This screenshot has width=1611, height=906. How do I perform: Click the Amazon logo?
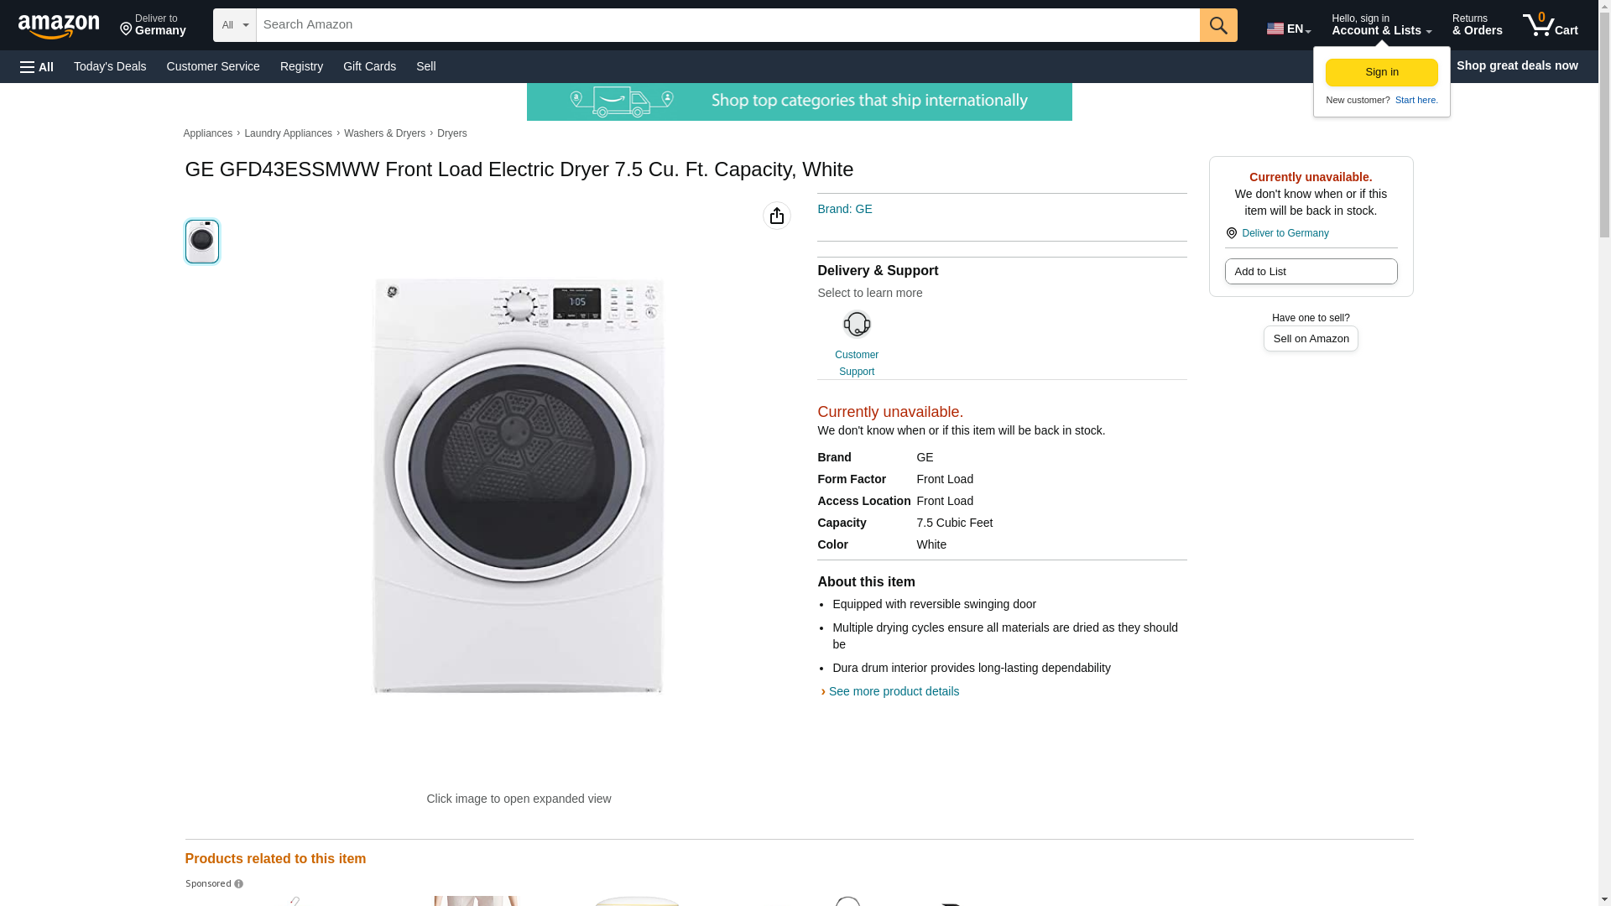point(59,26)
